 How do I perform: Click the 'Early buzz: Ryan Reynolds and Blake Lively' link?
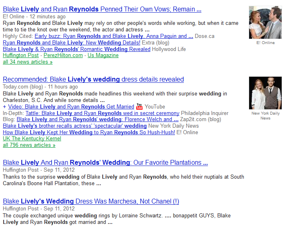click(114, 36)
